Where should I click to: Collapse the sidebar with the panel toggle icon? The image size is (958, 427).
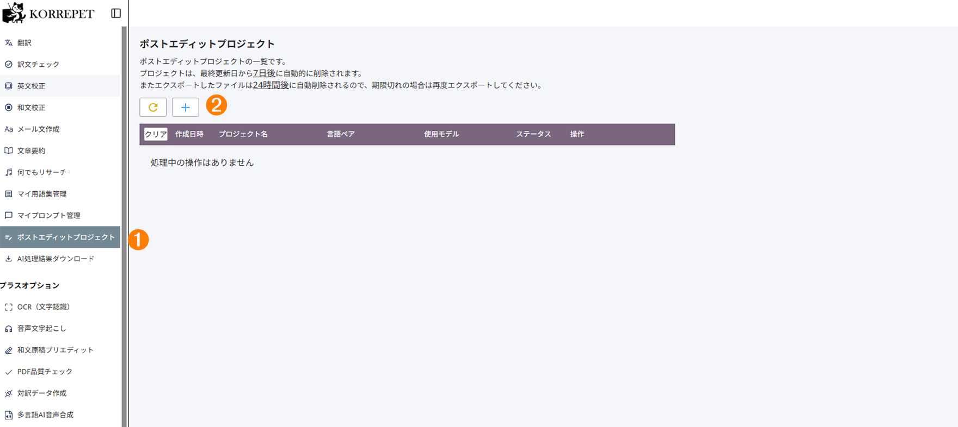pos(116,13)
